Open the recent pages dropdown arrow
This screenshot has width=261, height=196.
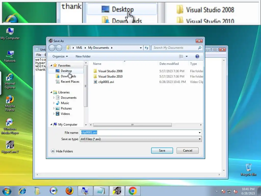click(64, 48)
